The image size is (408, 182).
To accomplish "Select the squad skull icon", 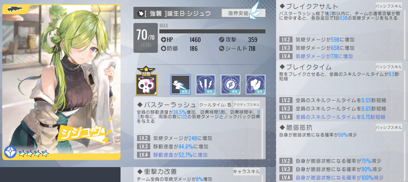I will coord(146,81).
